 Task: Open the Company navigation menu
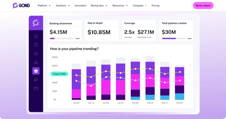(138, 6)
